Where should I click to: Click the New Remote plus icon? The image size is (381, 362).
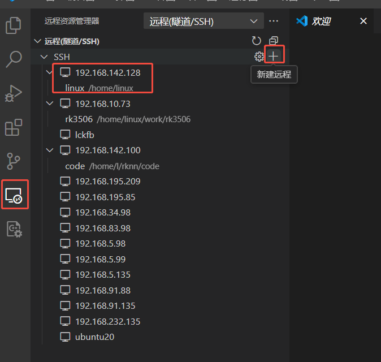274,56
